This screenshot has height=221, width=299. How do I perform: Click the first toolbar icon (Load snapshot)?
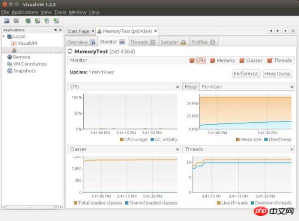point(7,20)
